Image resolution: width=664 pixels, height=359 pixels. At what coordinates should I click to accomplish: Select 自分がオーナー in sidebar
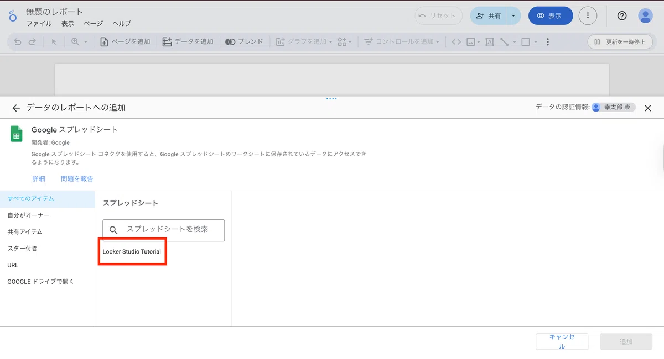pyautogui.click(x=48, y=215)
